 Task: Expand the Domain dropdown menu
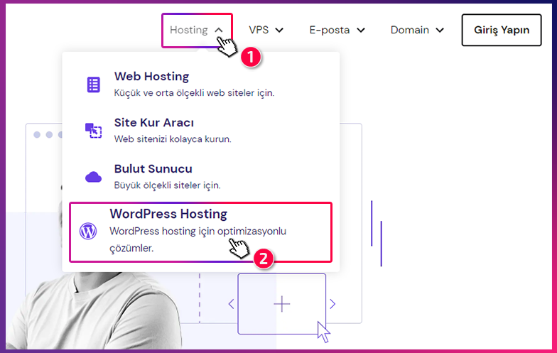418,30
